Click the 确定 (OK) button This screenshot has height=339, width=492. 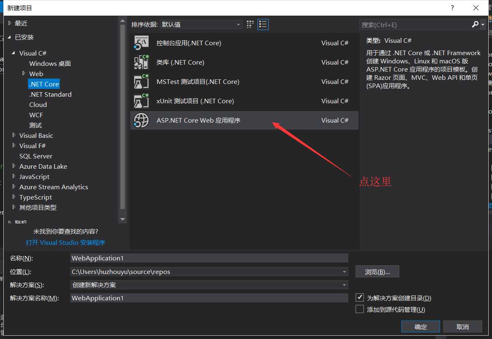click(x=420, y=327)
